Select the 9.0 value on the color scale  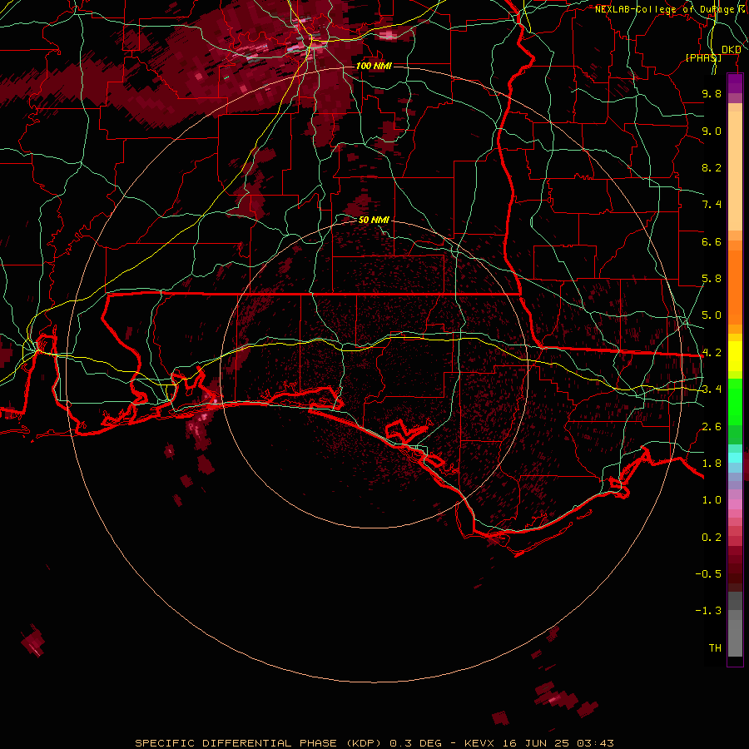[x=712, y=131]
